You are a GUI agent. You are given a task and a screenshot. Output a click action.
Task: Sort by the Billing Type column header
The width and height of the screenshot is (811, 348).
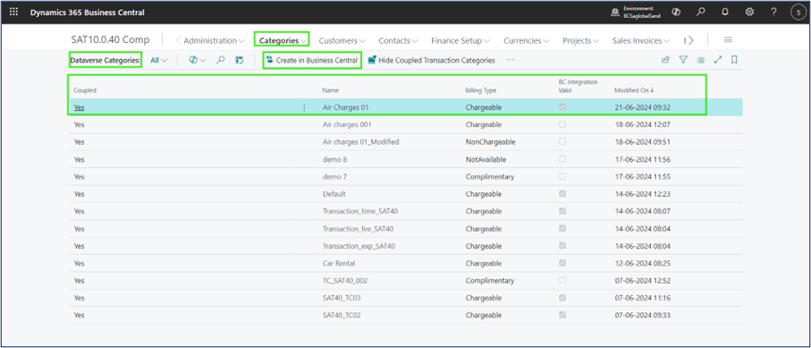point(480,90)
